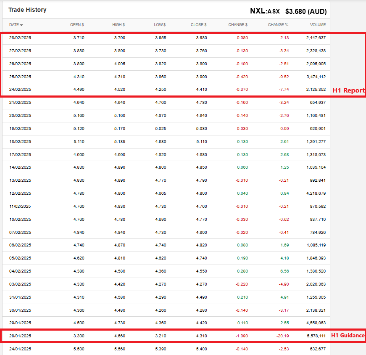Click the VOLUME column header
Image resolution: width=366 pixels, height=355 pixels.
[318, 25]
